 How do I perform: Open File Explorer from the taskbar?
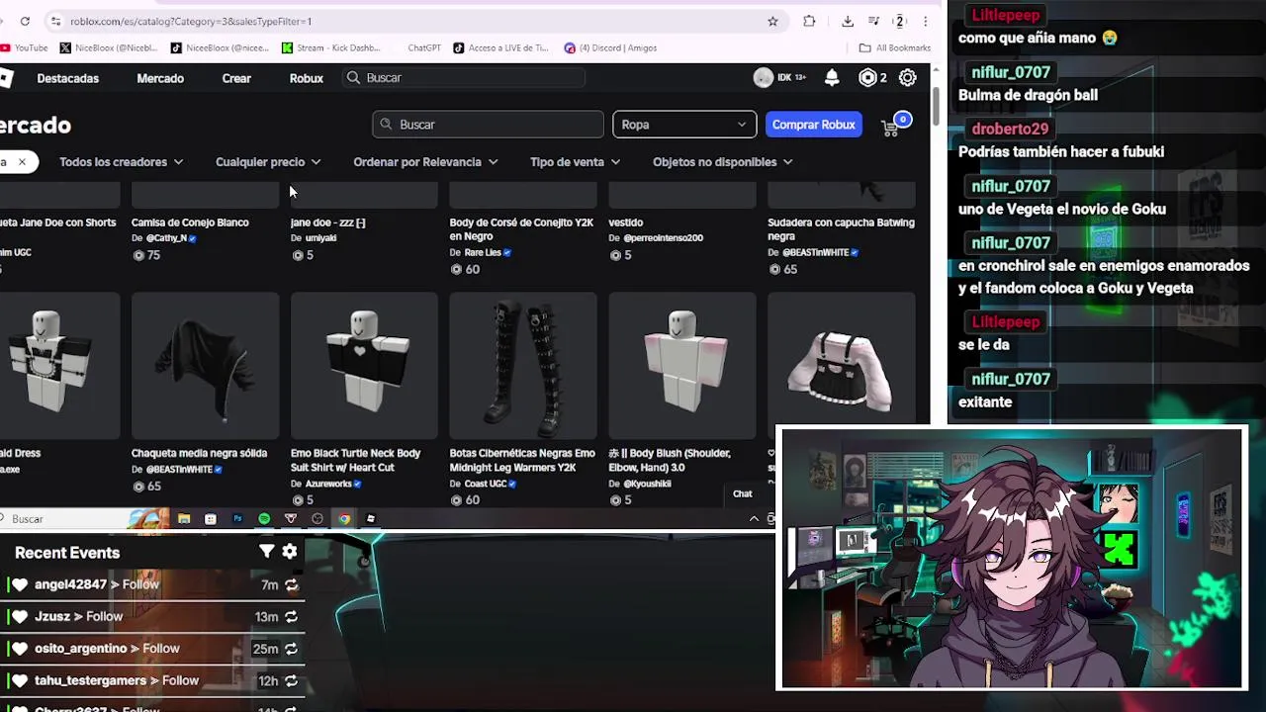coord(184,518)
